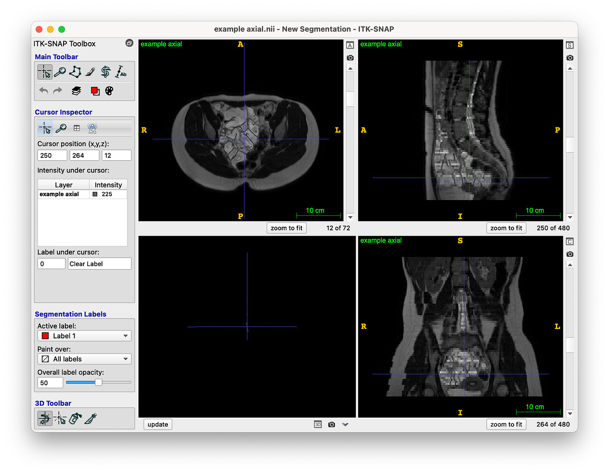Viewport: 609px width, 474px height.
Task: Open the Paint over All labels dropdown
Action: point(84,359)
